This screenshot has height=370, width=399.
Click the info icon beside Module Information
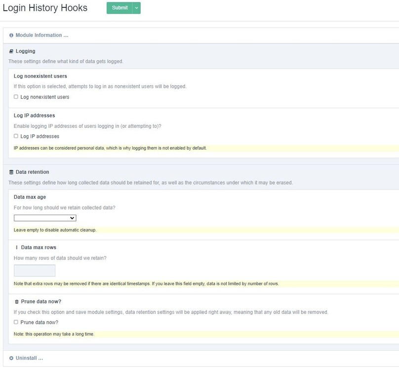click(x=11, y=35)
